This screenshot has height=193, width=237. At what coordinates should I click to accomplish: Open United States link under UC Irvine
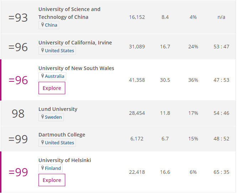[60, 51]
